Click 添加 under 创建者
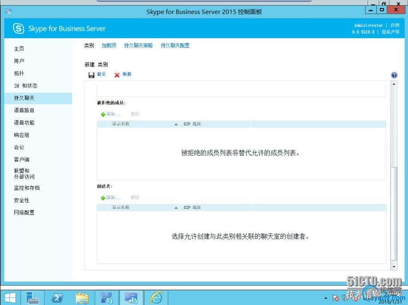 coord(111,197)
